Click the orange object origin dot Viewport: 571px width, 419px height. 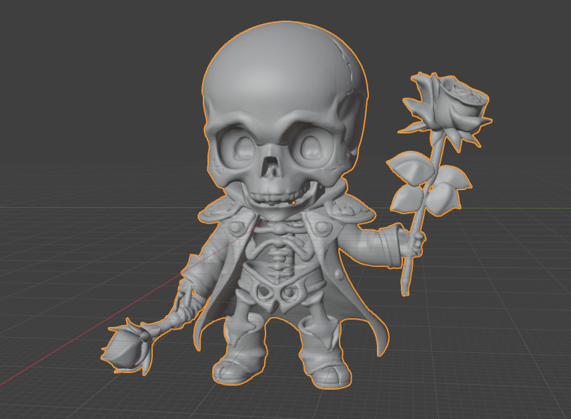tap(294, 203)
